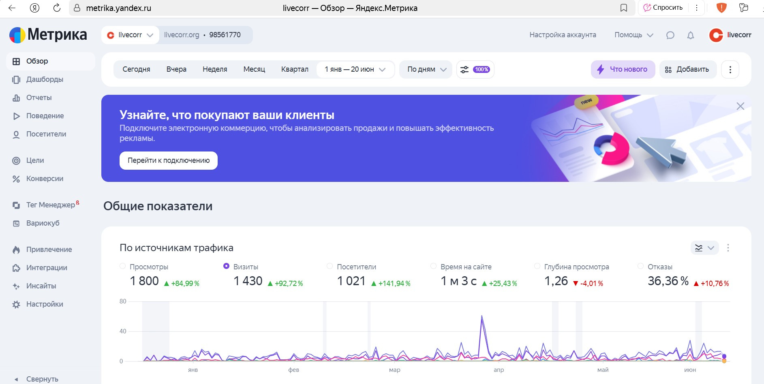764x384 pixels.
Task: Select the Просмотры metric radio
Action: pyautogui.click(x=122, y=266)
